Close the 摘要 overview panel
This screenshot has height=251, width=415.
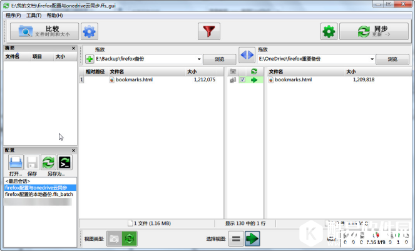(x=73, y=48)
